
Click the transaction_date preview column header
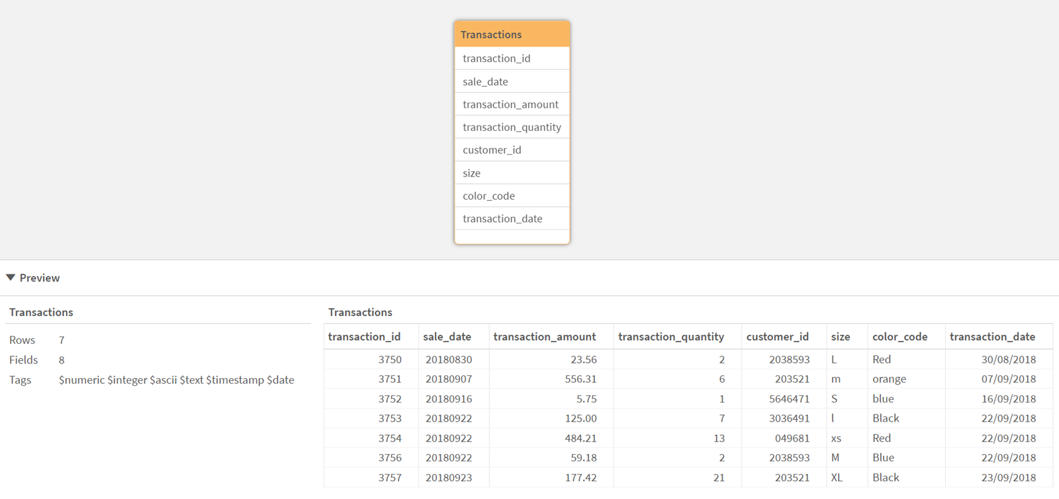coord(992,336)
